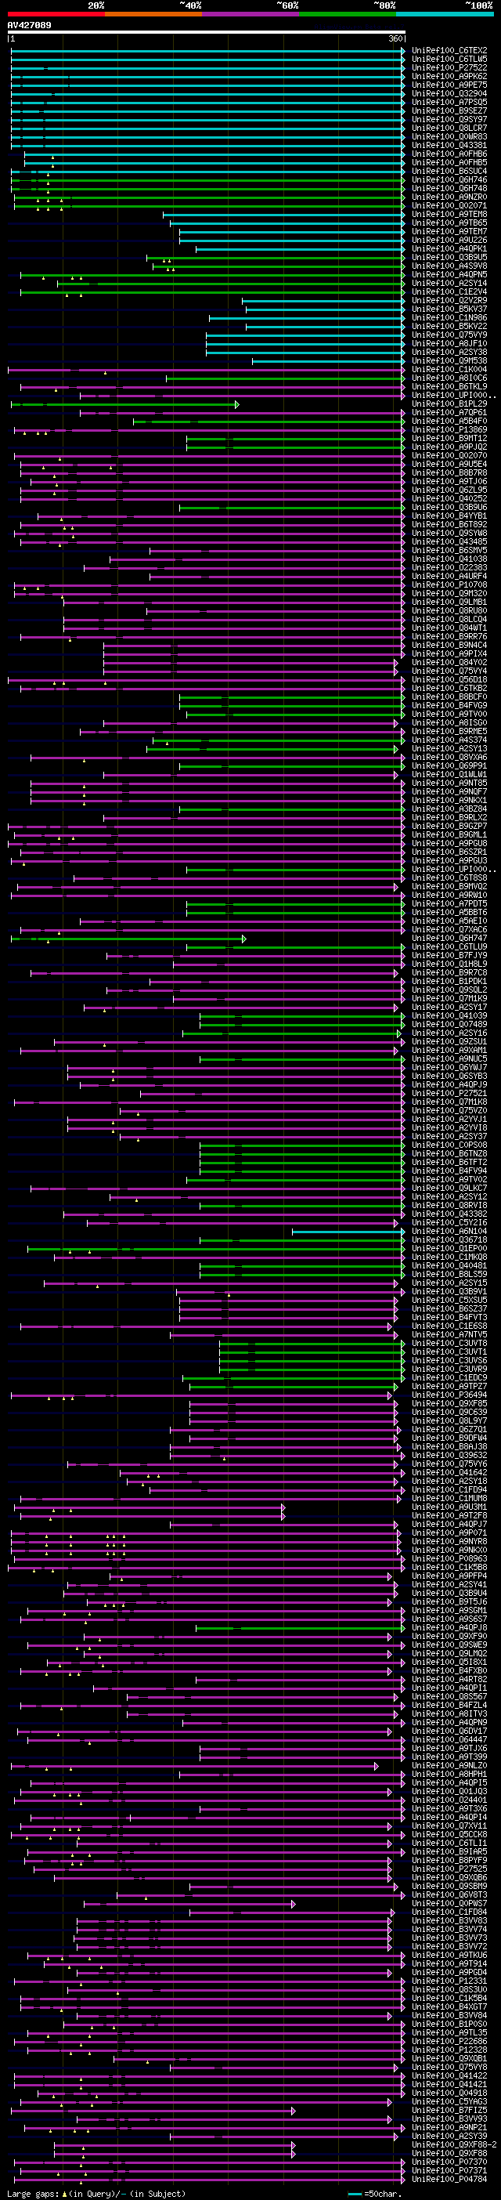Screen dimensions: 501x2200
Task: Select hit UniRef100_P04784
Action: pyautogui.click(x=450, y=2179)
